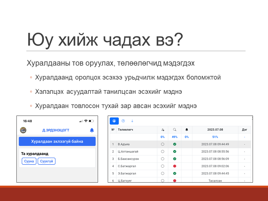Image resolution: width=268 pixels, height=201 pixels.
Task: Click the blue download arrow icon
Action: pyautogui.click(x=132, y=121)
